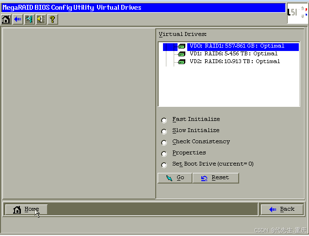This screenshot has height=236, width=309.
Task: Select the Properties radio button
Action: coord(164,154)
